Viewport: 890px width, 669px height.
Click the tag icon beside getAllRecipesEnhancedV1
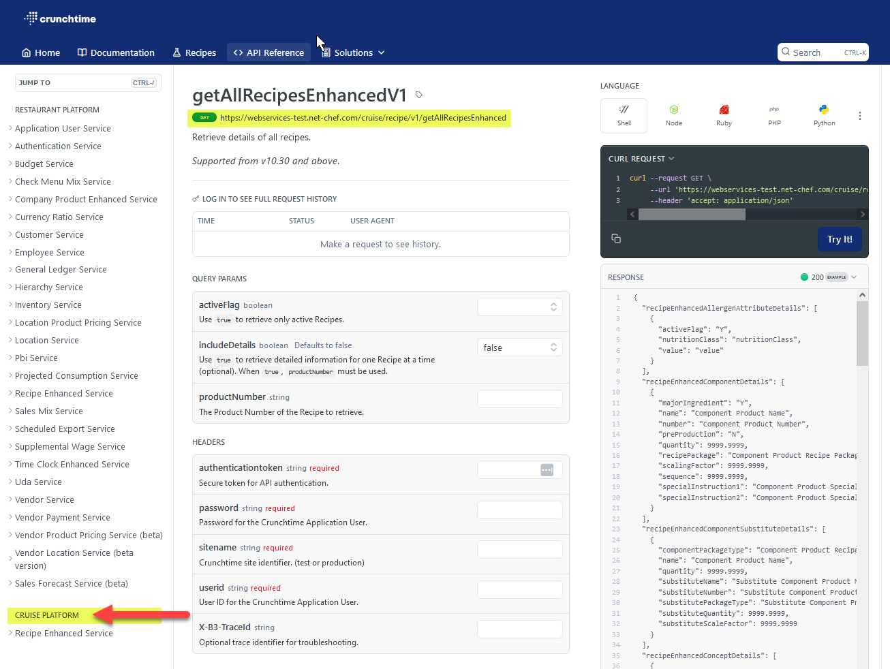[419, 95]
